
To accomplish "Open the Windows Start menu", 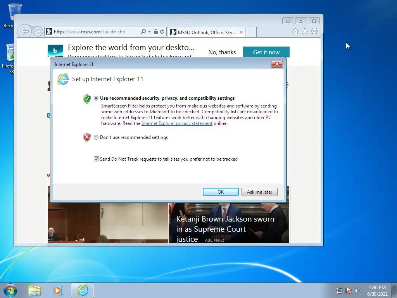I will (x=10, y=290).
